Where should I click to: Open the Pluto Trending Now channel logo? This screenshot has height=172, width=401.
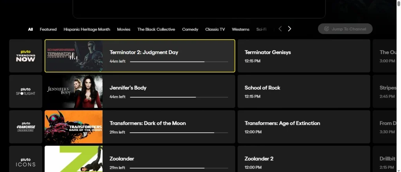coord(25,56)
